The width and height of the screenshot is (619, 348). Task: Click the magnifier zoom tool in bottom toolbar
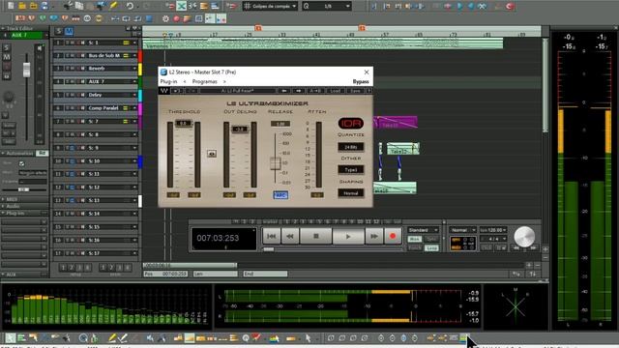pos(83,338)
